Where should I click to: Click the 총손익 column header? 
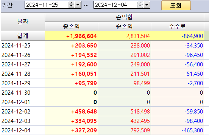(x=71, y=26)
